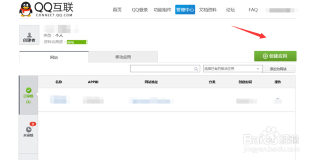Click the 分类 column header

[x=212, y=82]
